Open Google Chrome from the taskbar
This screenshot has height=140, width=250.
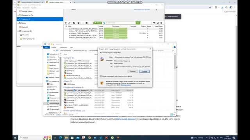pos(89,138)
